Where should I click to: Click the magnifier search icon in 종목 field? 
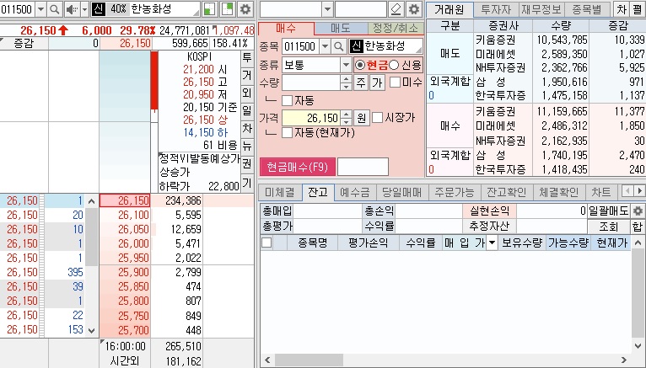(339, 46)
